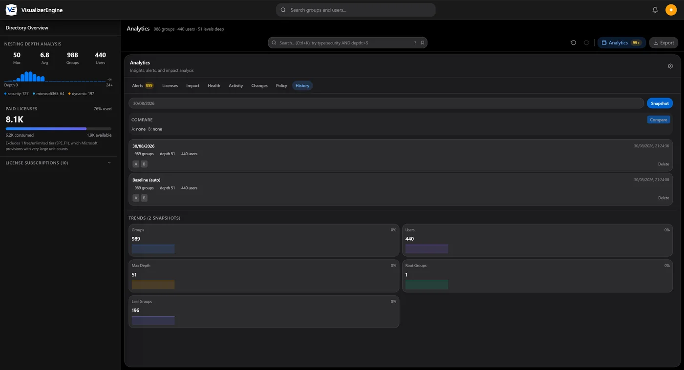Delete the Baseline (auto) snapshot
This screenshot has width=684, height=370.
663,198
